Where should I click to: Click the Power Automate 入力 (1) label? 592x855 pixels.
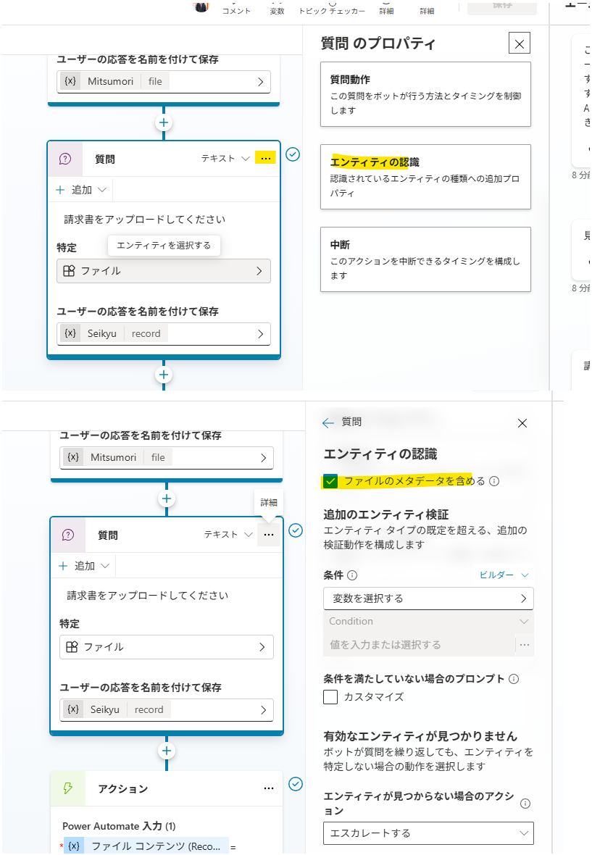(119, 826)
